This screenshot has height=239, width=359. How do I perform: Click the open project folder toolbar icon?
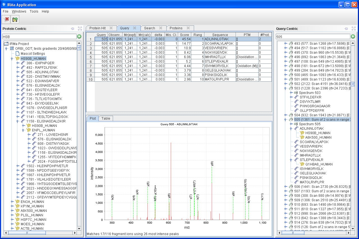click(15, 19)
